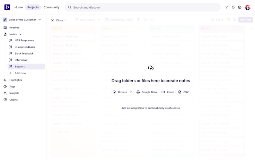255x160 pixels.
Task: Open the Home page
Action: coord(19,7)
